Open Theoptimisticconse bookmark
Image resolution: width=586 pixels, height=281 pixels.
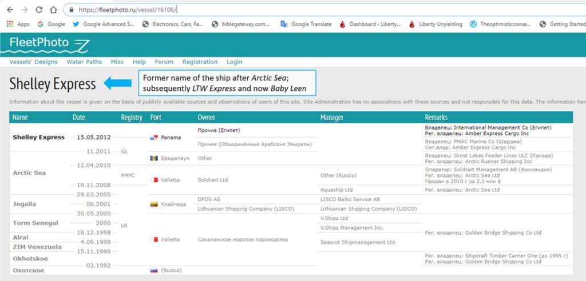[500, 24]
